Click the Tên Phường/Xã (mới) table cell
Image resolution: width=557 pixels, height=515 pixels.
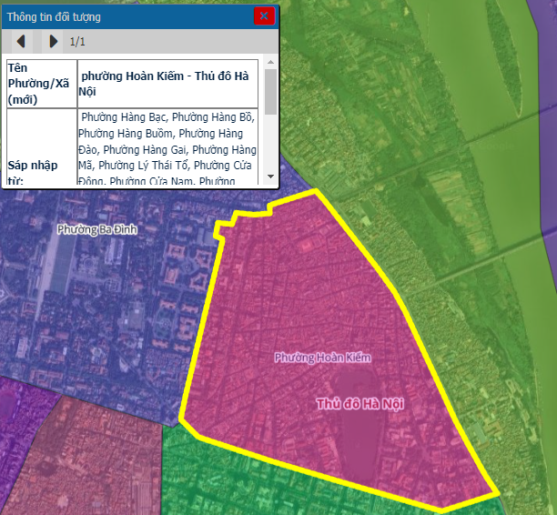tap(42, 84)
